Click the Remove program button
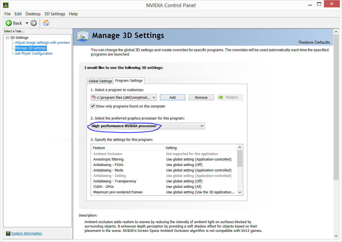 pyautogui.click(x=201, y=97)
